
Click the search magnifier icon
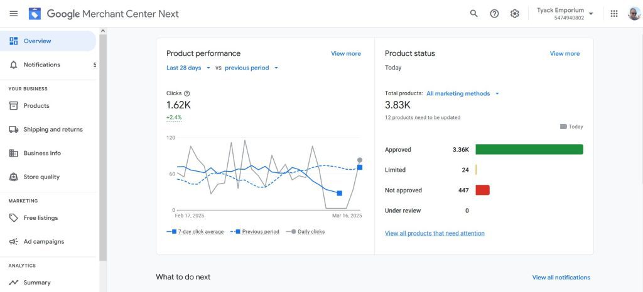[474, 14]
